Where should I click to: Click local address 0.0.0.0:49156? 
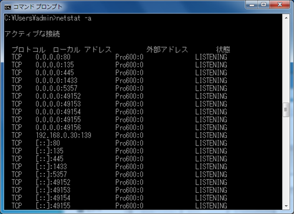(58, 127)
